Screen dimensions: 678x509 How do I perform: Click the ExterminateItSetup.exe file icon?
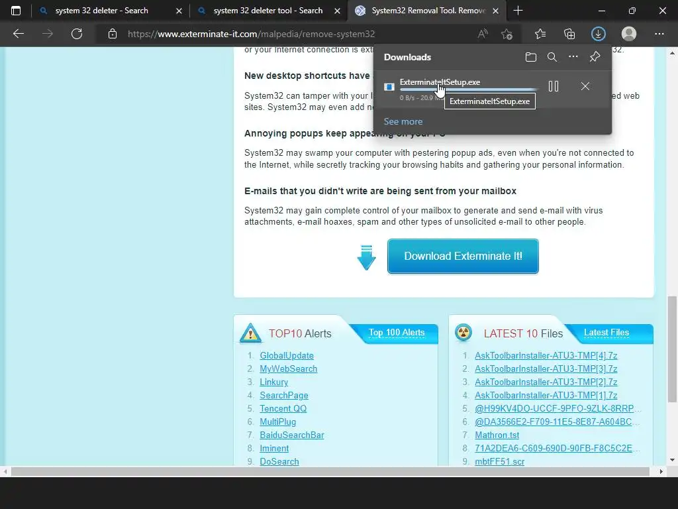coord(389,87)
